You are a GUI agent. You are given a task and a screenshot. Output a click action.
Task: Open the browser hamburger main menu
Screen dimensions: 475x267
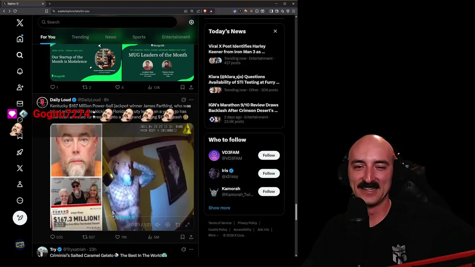point(294,11)
